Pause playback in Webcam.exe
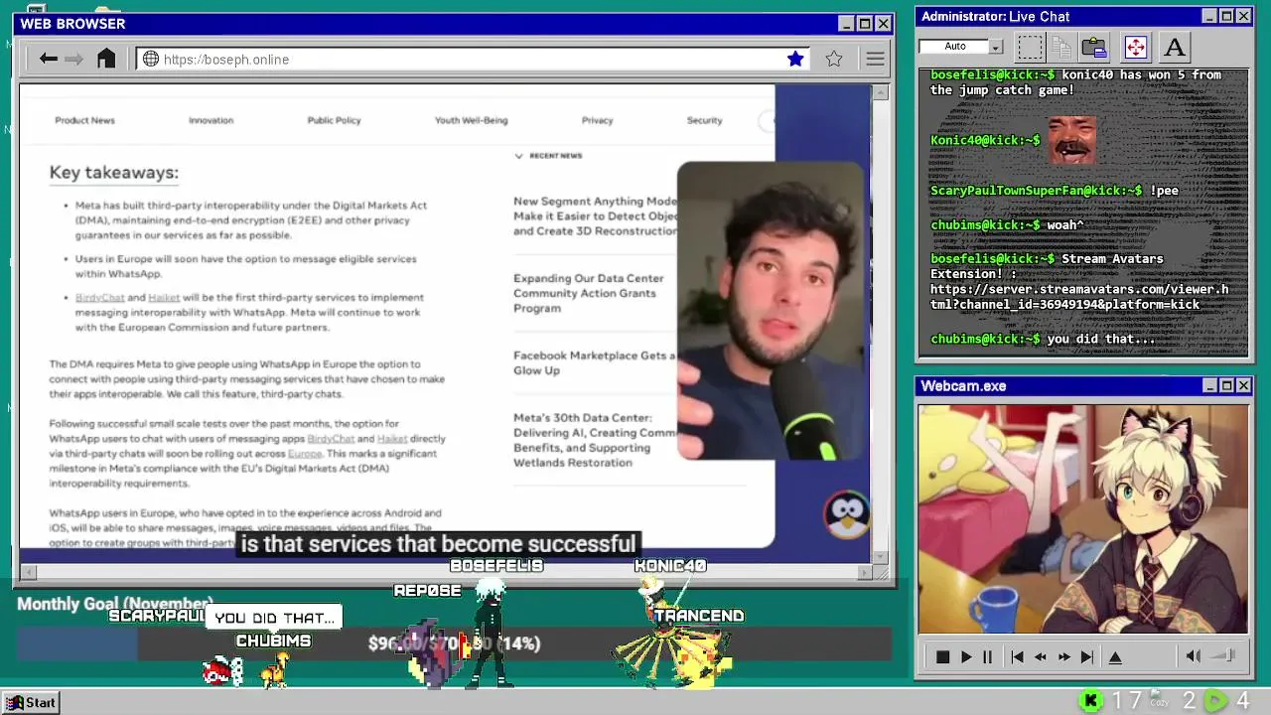 coord(988,656)
